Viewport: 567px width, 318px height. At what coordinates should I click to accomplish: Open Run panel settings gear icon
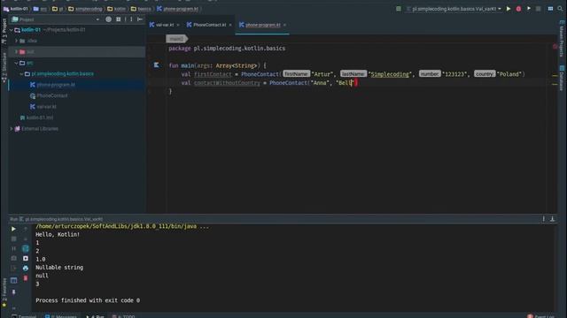(x=543, y=219)
